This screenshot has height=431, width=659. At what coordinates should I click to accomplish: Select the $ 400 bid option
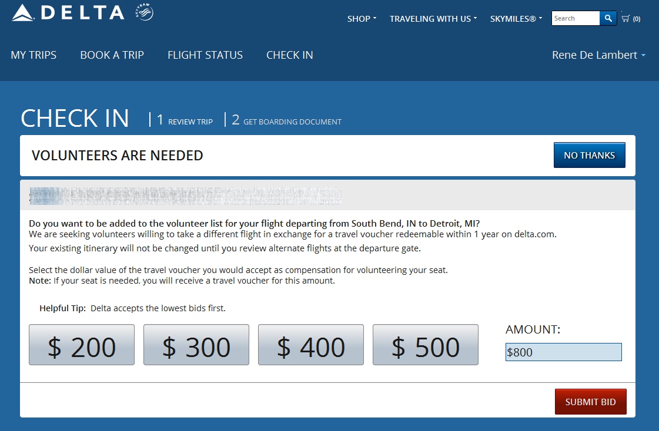[x=311, y=345]
